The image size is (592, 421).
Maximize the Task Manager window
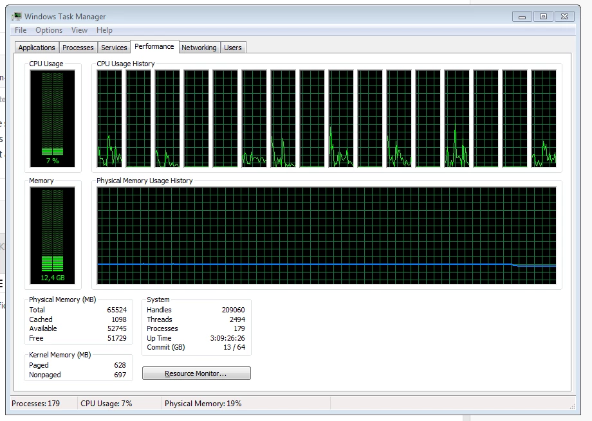pyautogui.click(x=543, y=17)
